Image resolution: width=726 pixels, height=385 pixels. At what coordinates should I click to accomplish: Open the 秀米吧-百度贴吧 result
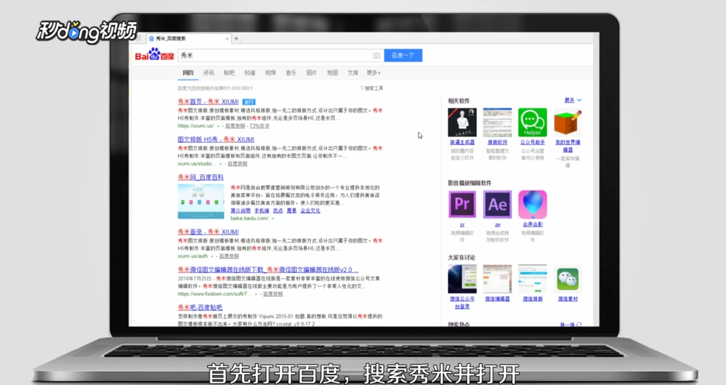point(200,307)
